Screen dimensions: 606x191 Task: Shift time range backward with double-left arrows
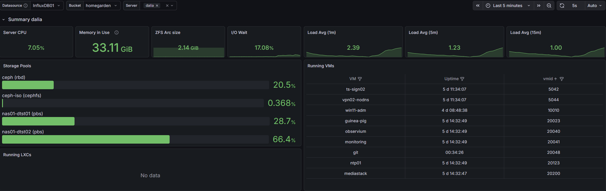pyautogui.click(x=478, y=6)
